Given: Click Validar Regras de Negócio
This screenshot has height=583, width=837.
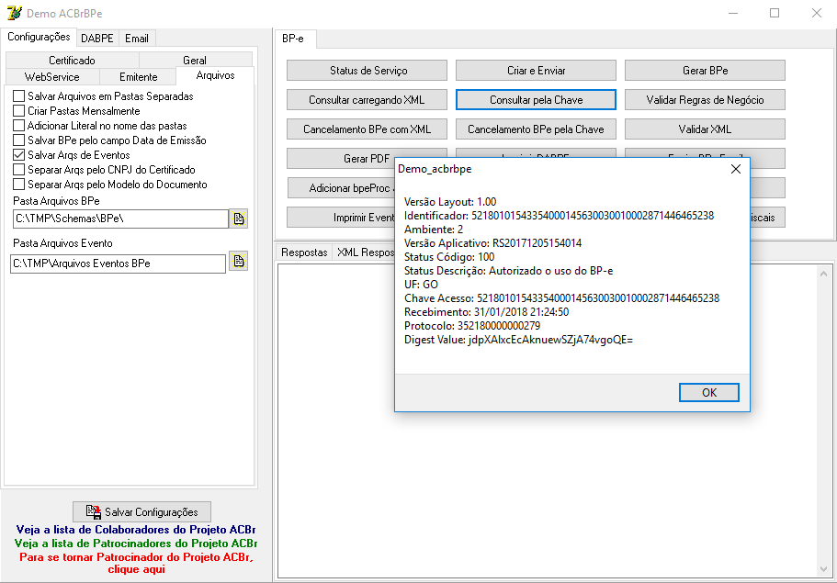Looking at the screenshot, I should point(705,100).
